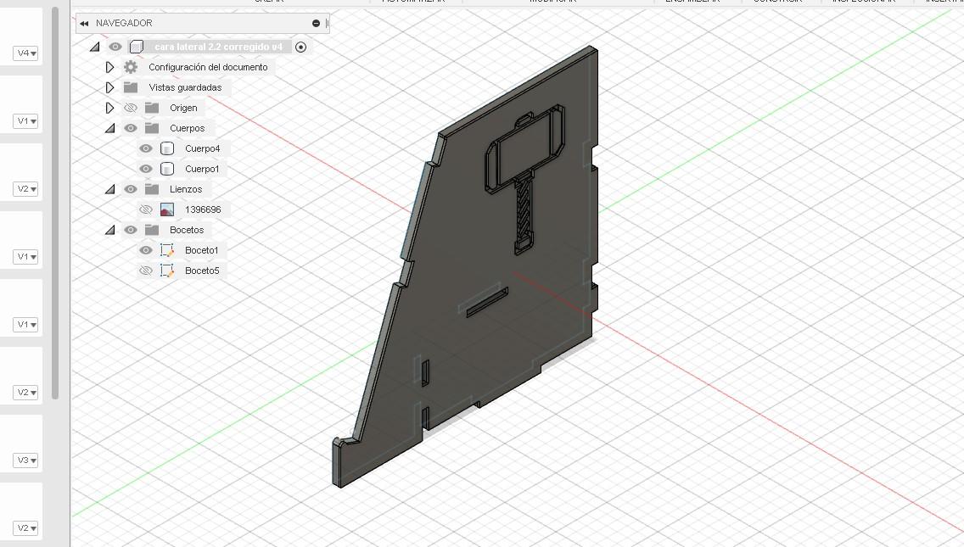Click the canvas image icon for 1396696
The image size is (964, 547).
[x=166, y=209]
